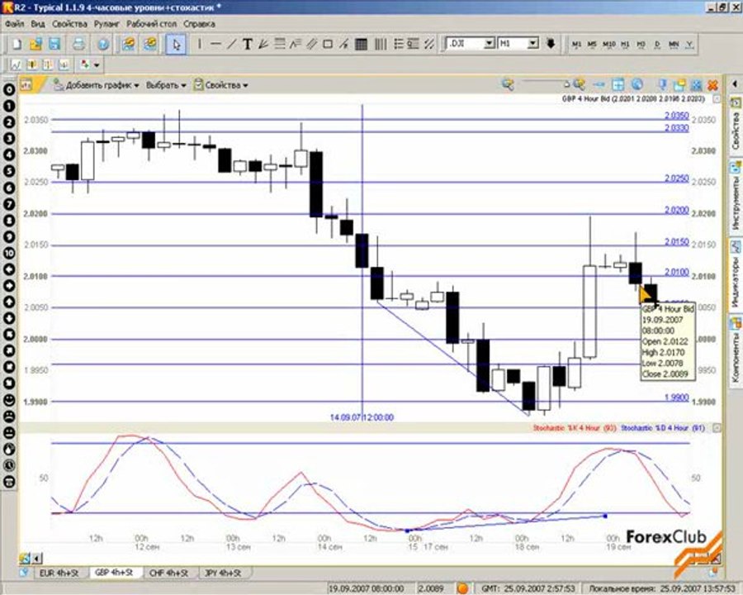
Task: Select the horizontal line drawing tool
Action: pyautogui.click(x=215, y=44)
